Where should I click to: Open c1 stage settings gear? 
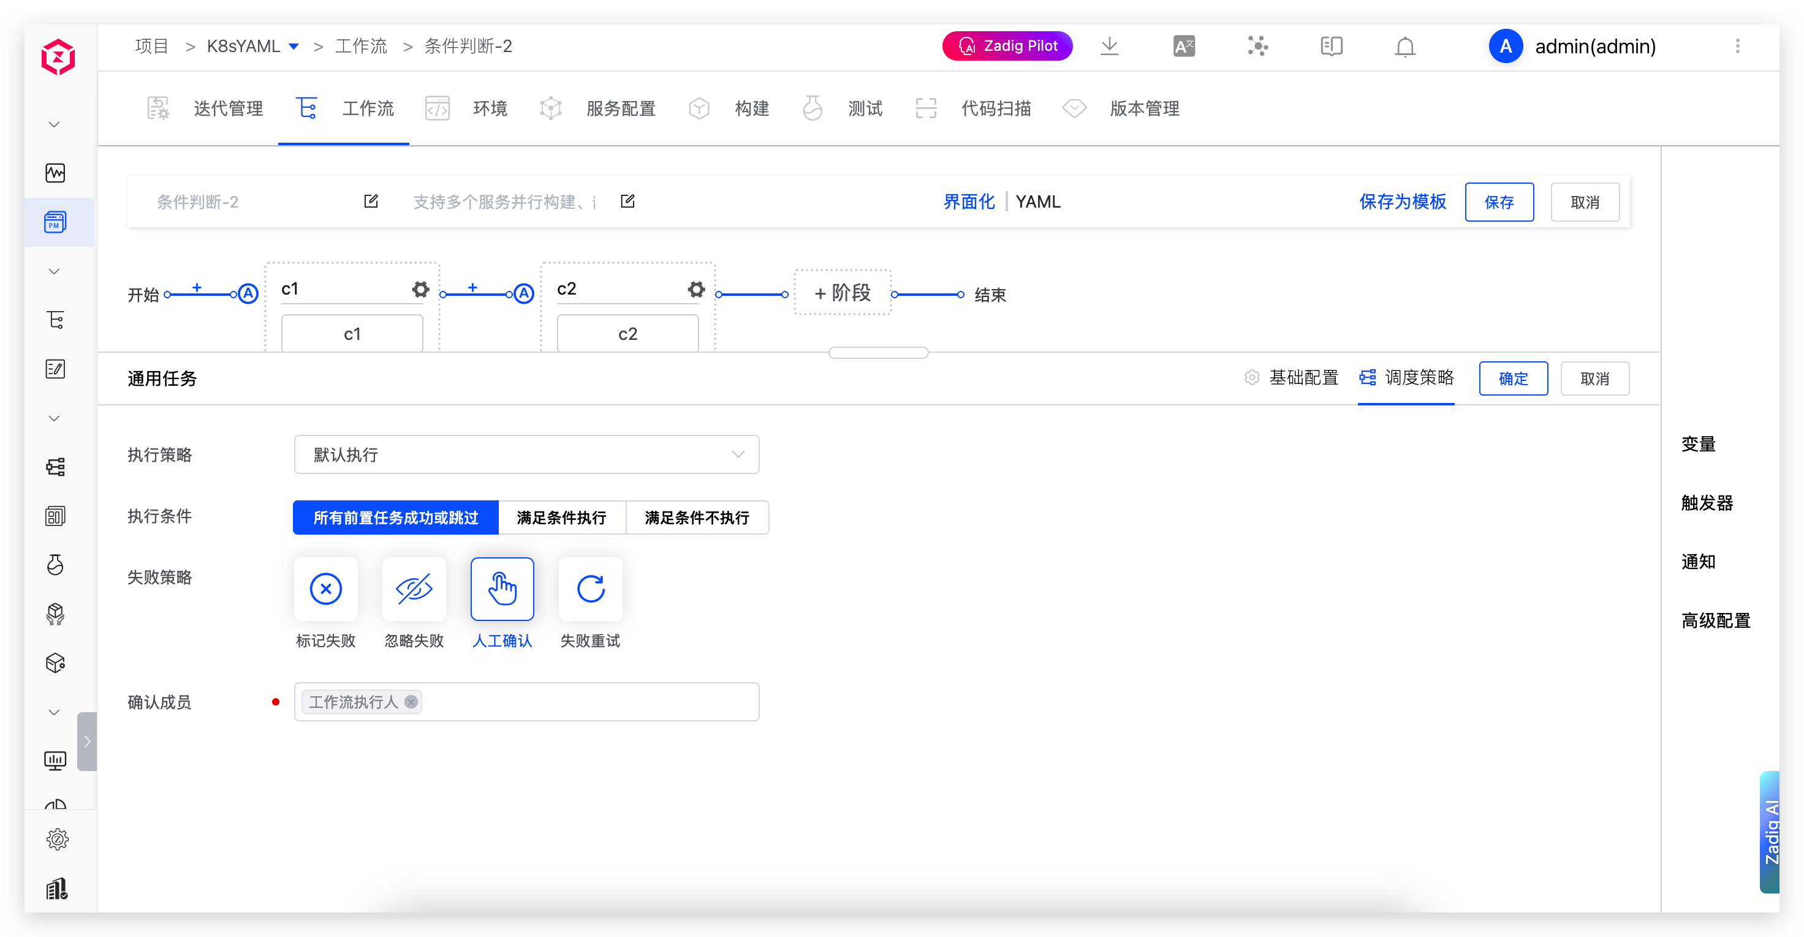420,289
